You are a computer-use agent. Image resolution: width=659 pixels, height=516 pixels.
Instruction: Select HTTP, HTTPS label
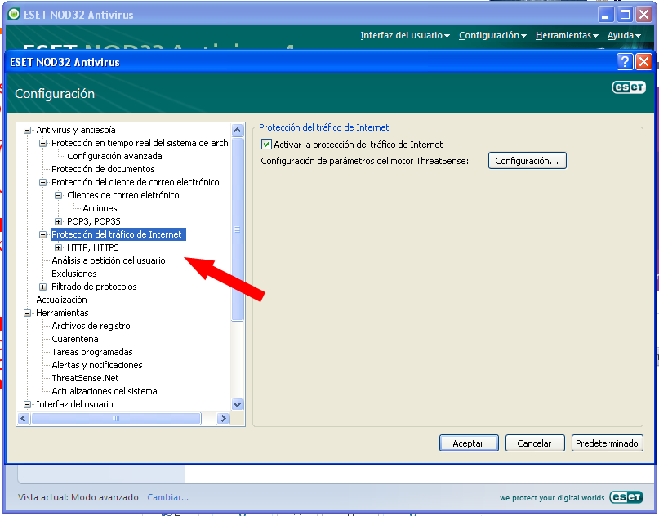point(93,247)
